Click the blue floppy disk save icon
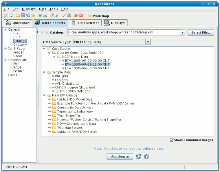The height and width of the screenshot is (172, 220). 23,16
